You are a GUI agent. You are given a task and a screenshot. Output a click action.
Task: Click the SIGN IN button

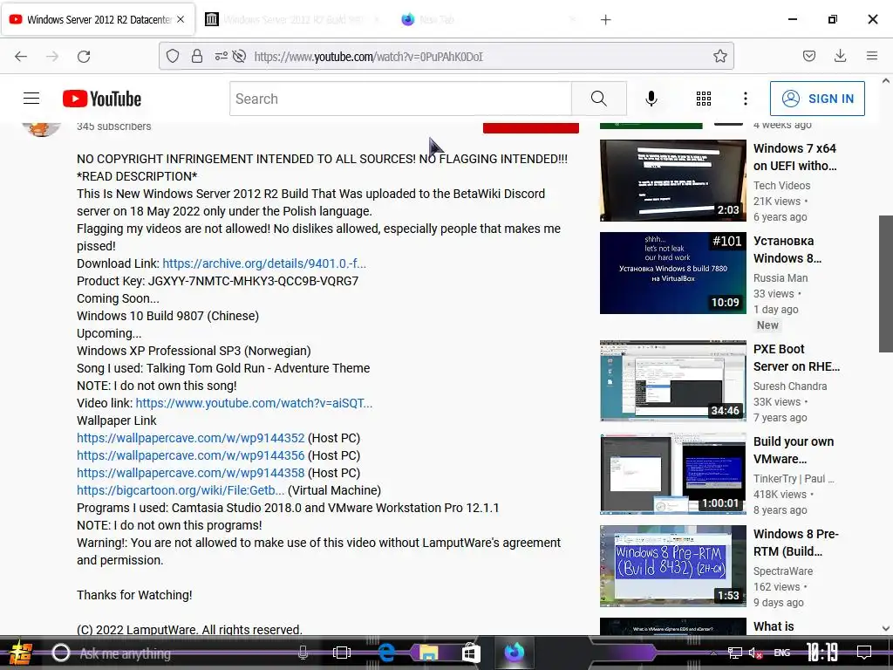pyautogui.click(x=817, y=99)
